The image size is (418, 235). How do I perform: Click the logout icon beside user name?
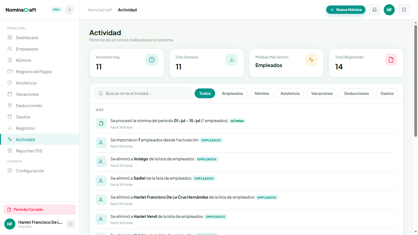[71, 224]
